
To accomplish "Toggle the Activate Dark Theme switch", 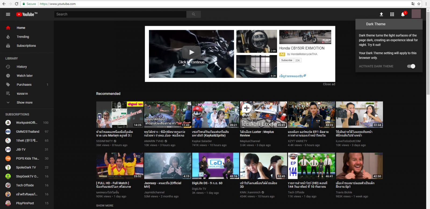I will (x=411, y=66).
